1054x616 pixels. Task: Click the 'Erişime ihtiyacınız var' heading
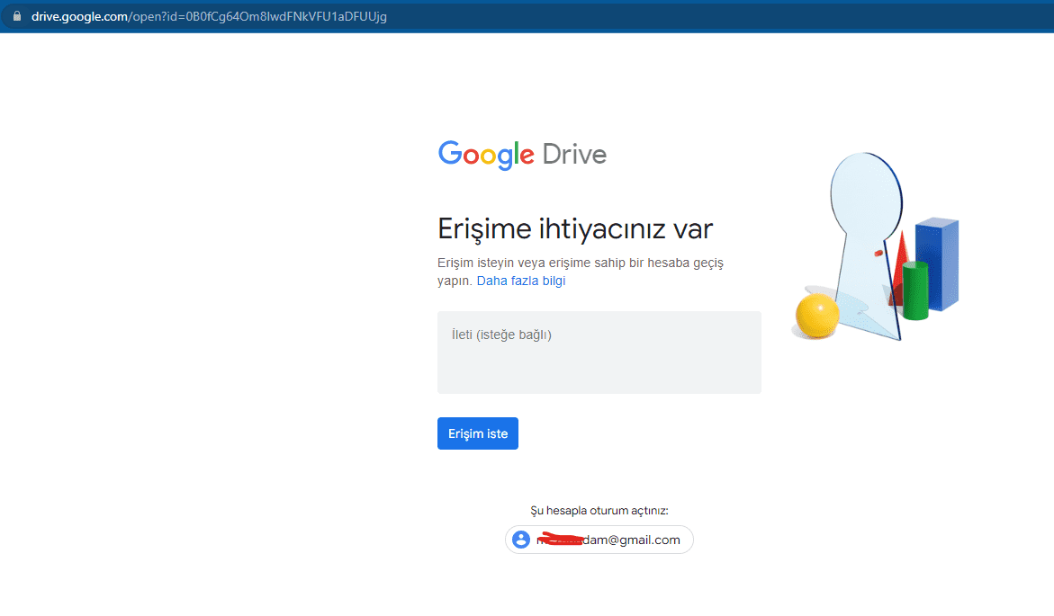point(575,229)
